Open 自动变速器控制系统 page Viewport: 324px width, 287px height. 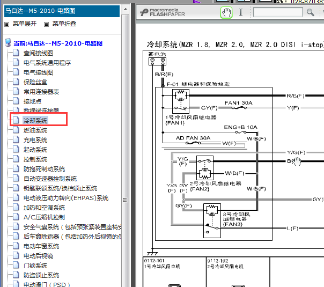coord(50,179)
